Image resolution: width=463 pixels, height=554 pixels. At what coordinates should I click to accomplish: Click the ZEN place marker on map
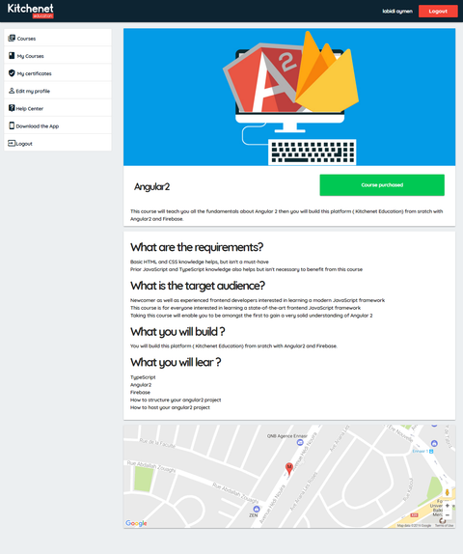pyautogui.click(x=257, y=510)
